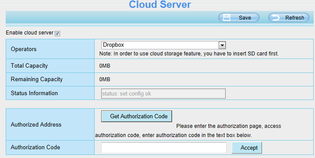Screen dimensions: 315x158
Task: Click the curved arrow Refresh icon
Action: click(276, 17)
